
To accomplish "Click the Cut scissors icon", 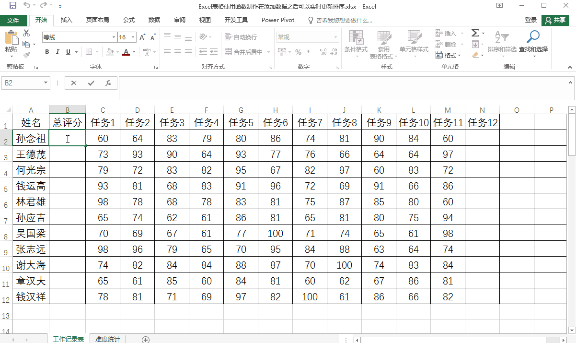I will 26,33.
